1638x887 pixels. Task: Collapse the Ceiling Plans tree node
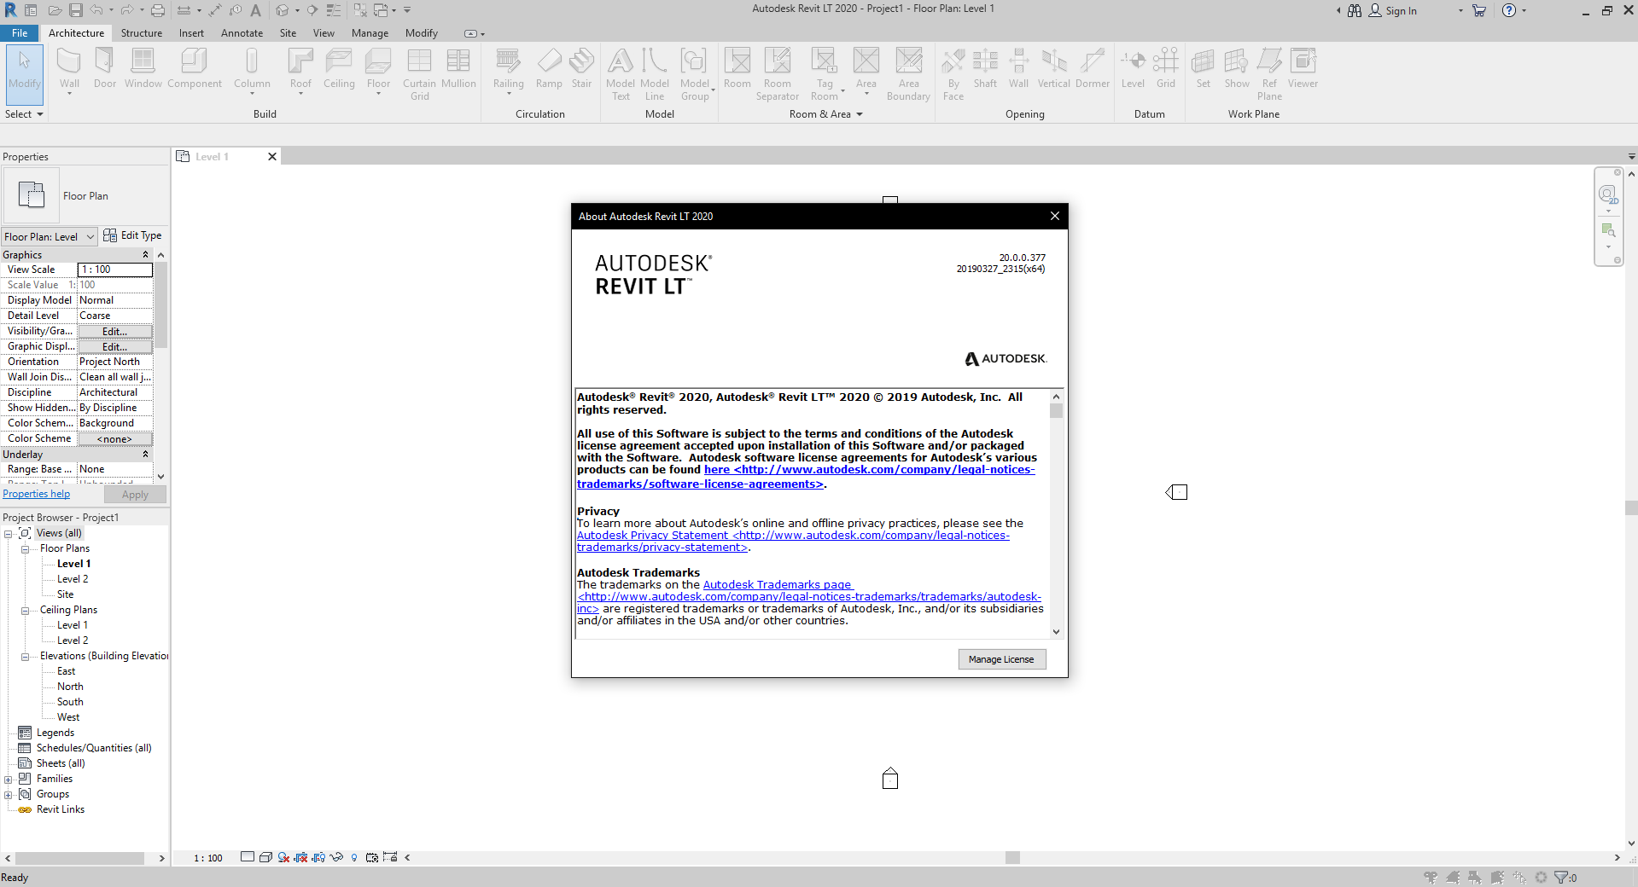[x=25, y=610]
